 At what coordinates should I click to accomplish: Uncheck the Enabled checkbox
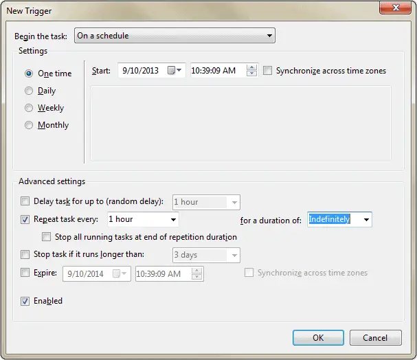pyautogui.click(x=25, y=301)
